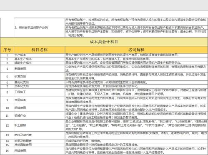Select the 燃料及动力费 name cell
Viewport: 208px width, 155px height.
pos(40,135)
